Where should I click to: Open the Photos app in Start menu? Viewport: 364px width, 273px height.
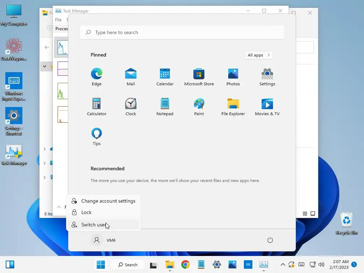point(233,77)
